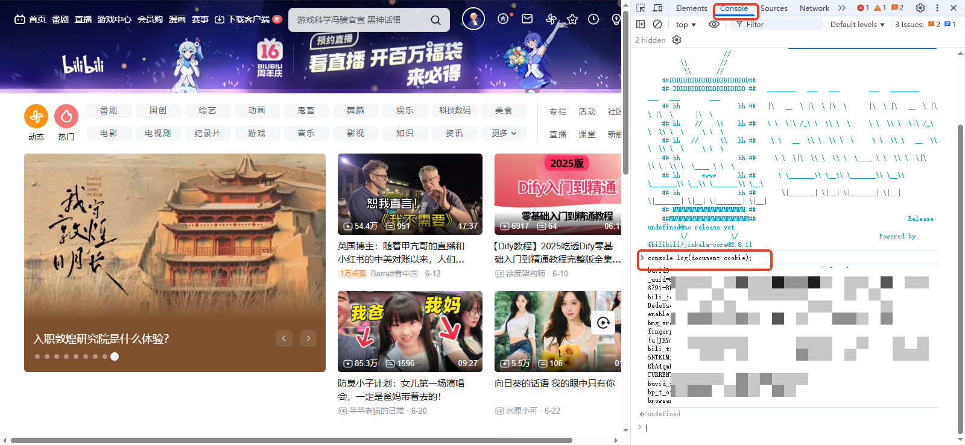The width and height of the screenshot is (965, 445).
Task: Expand more DevTools tabs with the >> chevron
Action: click(842, 8)
